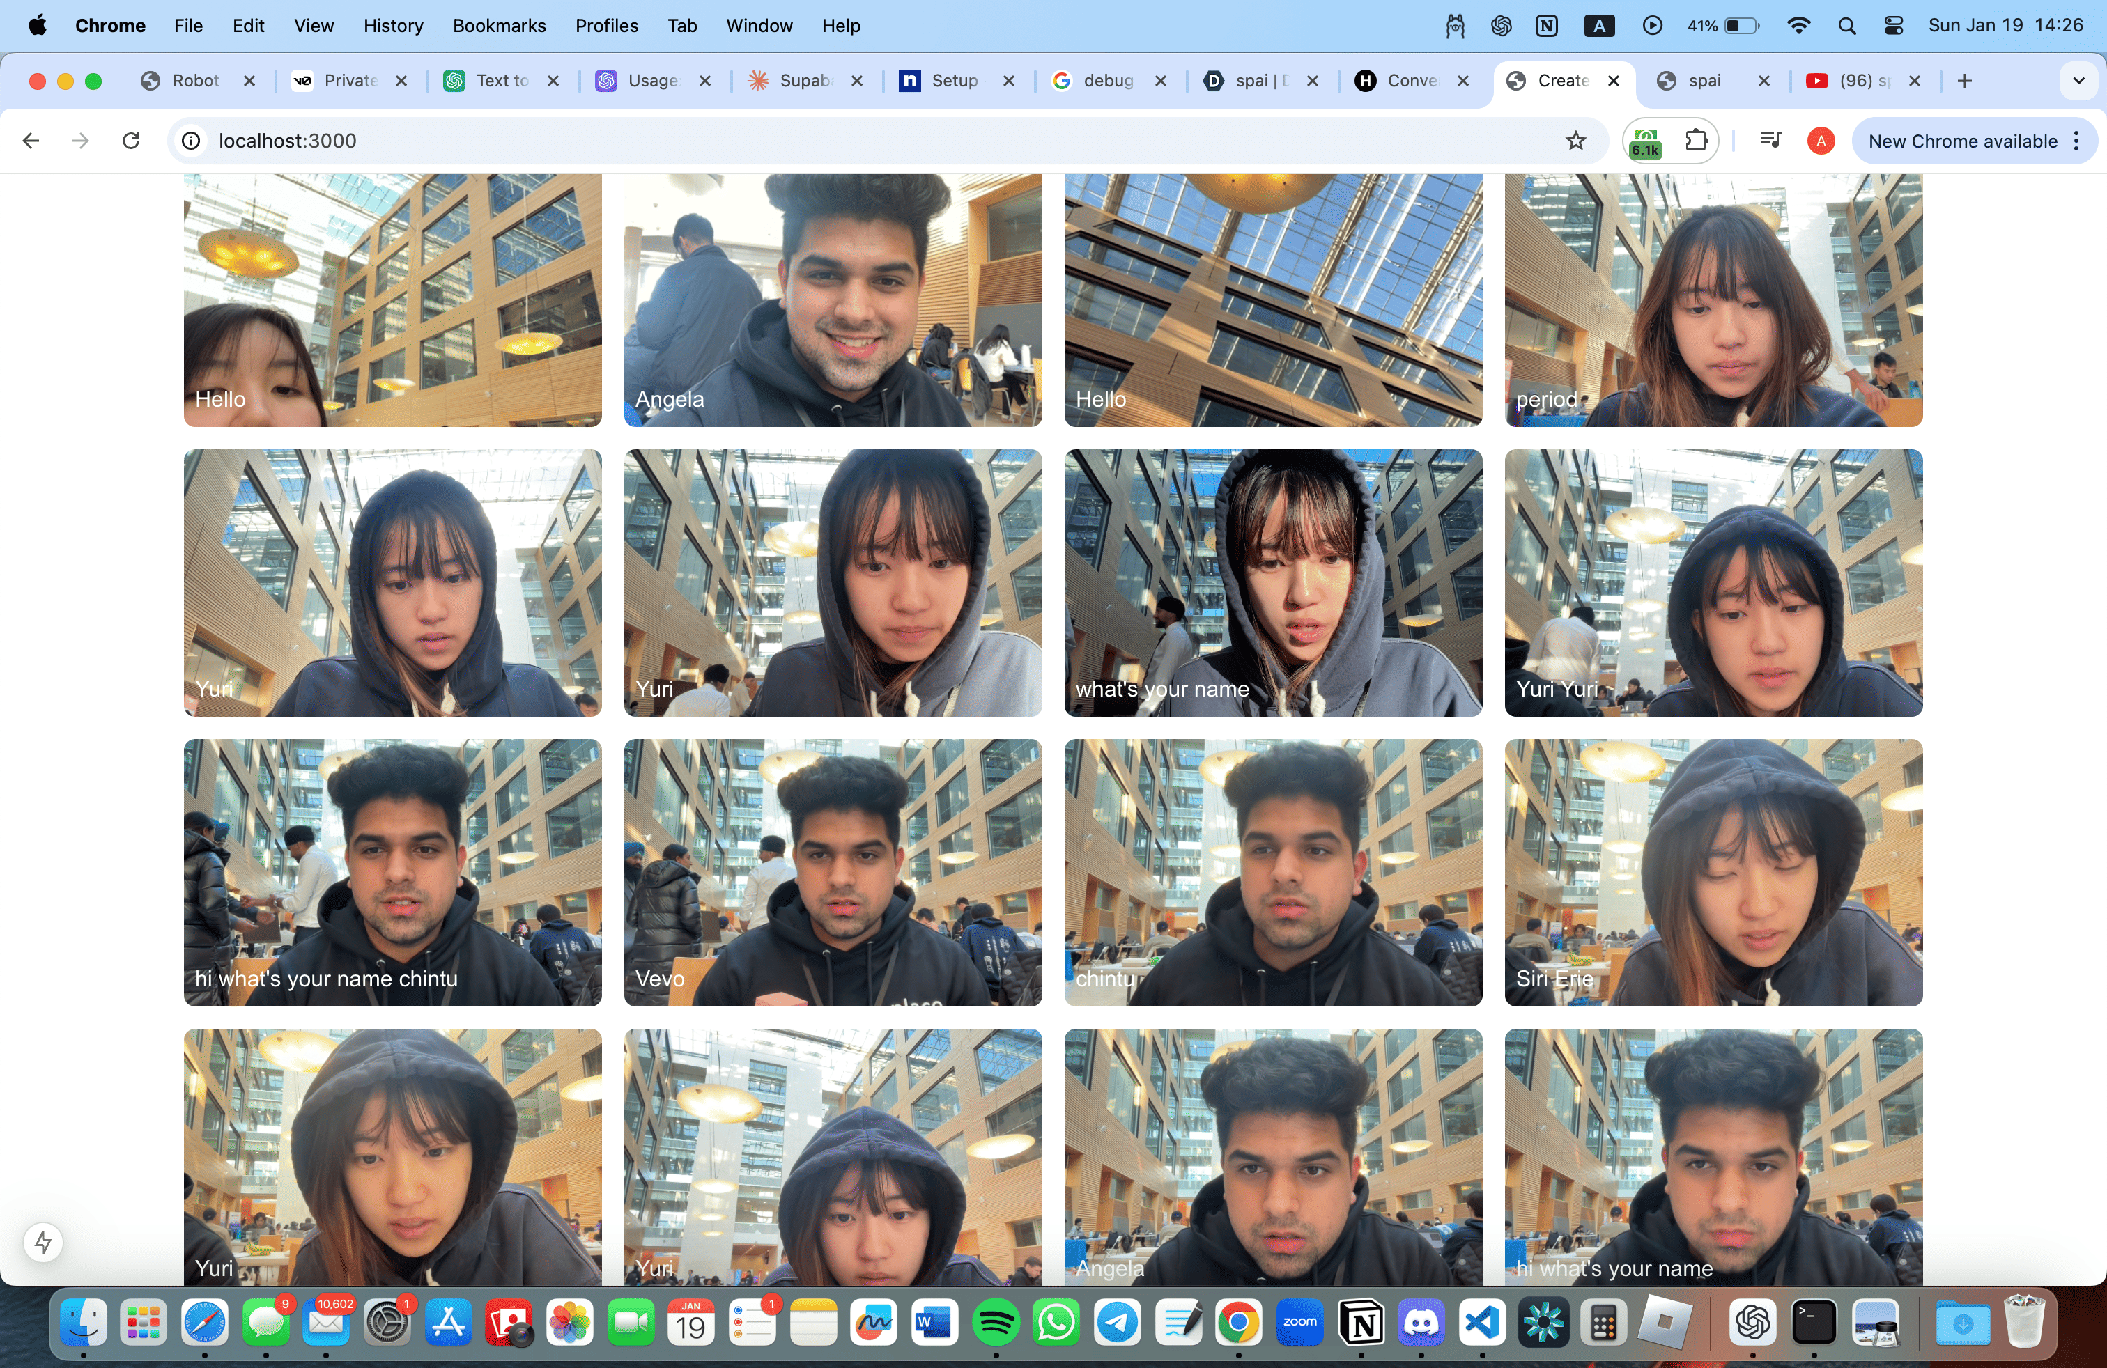
Task: Open macOS Control Center toggles
Action: tap(1893, 26)
